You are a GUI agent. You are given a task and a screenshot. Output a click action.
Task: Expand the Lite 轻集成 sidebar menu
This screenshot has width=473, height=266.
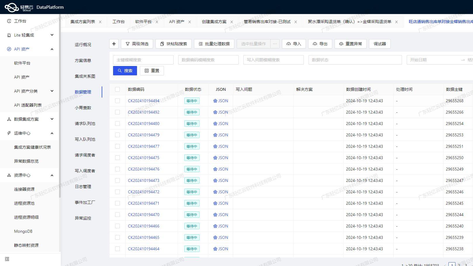point(52,35)
